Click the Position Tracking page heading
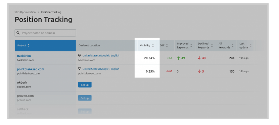 43,19
